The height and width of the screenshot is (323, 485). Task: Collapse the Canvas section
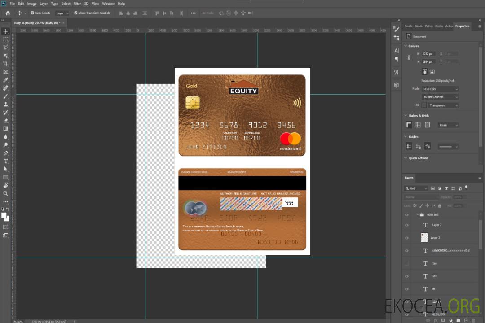406,46
